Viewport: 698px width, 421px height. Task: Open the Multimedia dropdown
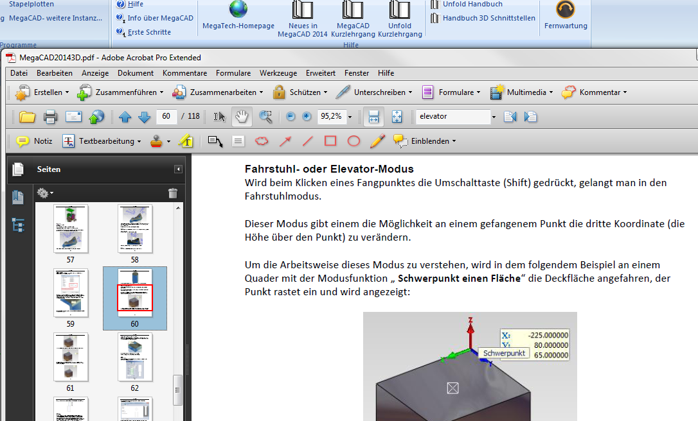coord(521,92)
